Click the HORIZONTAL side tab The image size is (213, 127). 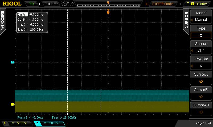click(x=2, y=21)
